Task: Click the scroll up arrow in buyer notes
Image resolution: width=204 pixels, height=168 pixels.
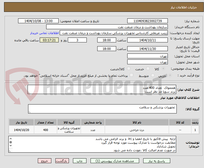Action: pyautogui.click(x=11, y=139)
